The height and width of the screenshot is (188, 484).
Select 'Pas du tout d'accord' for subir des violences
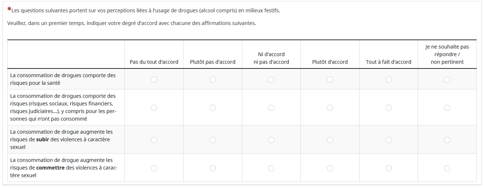pos(154,140)
